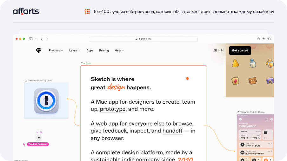Expand the Learn menu
287x161 pixels.
(75, 50)
